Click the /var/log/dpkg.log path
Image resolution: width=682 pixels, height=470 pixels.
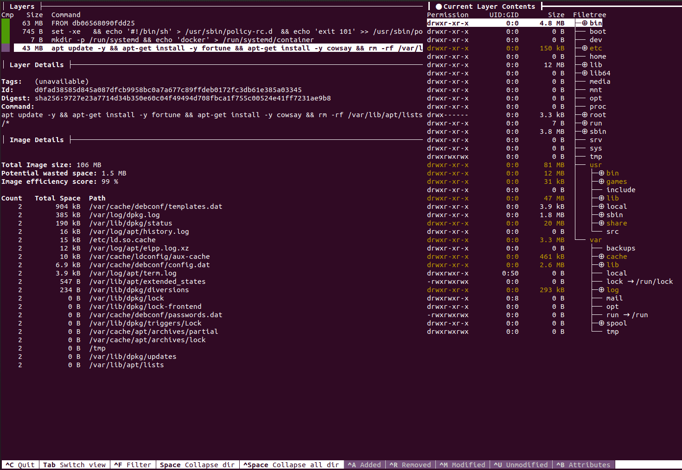(x=124, y=215)
